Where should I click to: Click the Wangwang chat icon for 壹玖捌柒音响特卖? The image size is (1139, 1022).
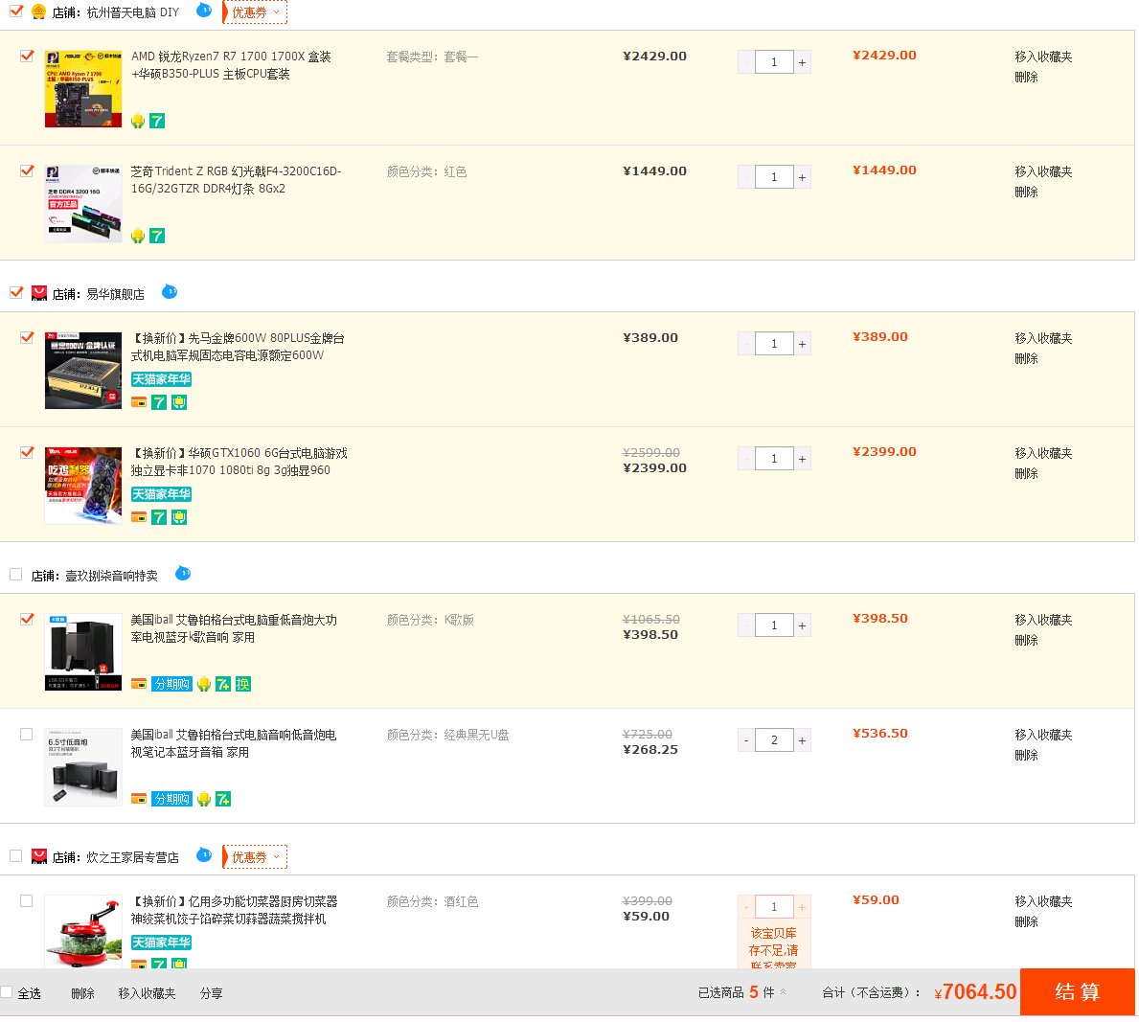(x=183, y=574)
